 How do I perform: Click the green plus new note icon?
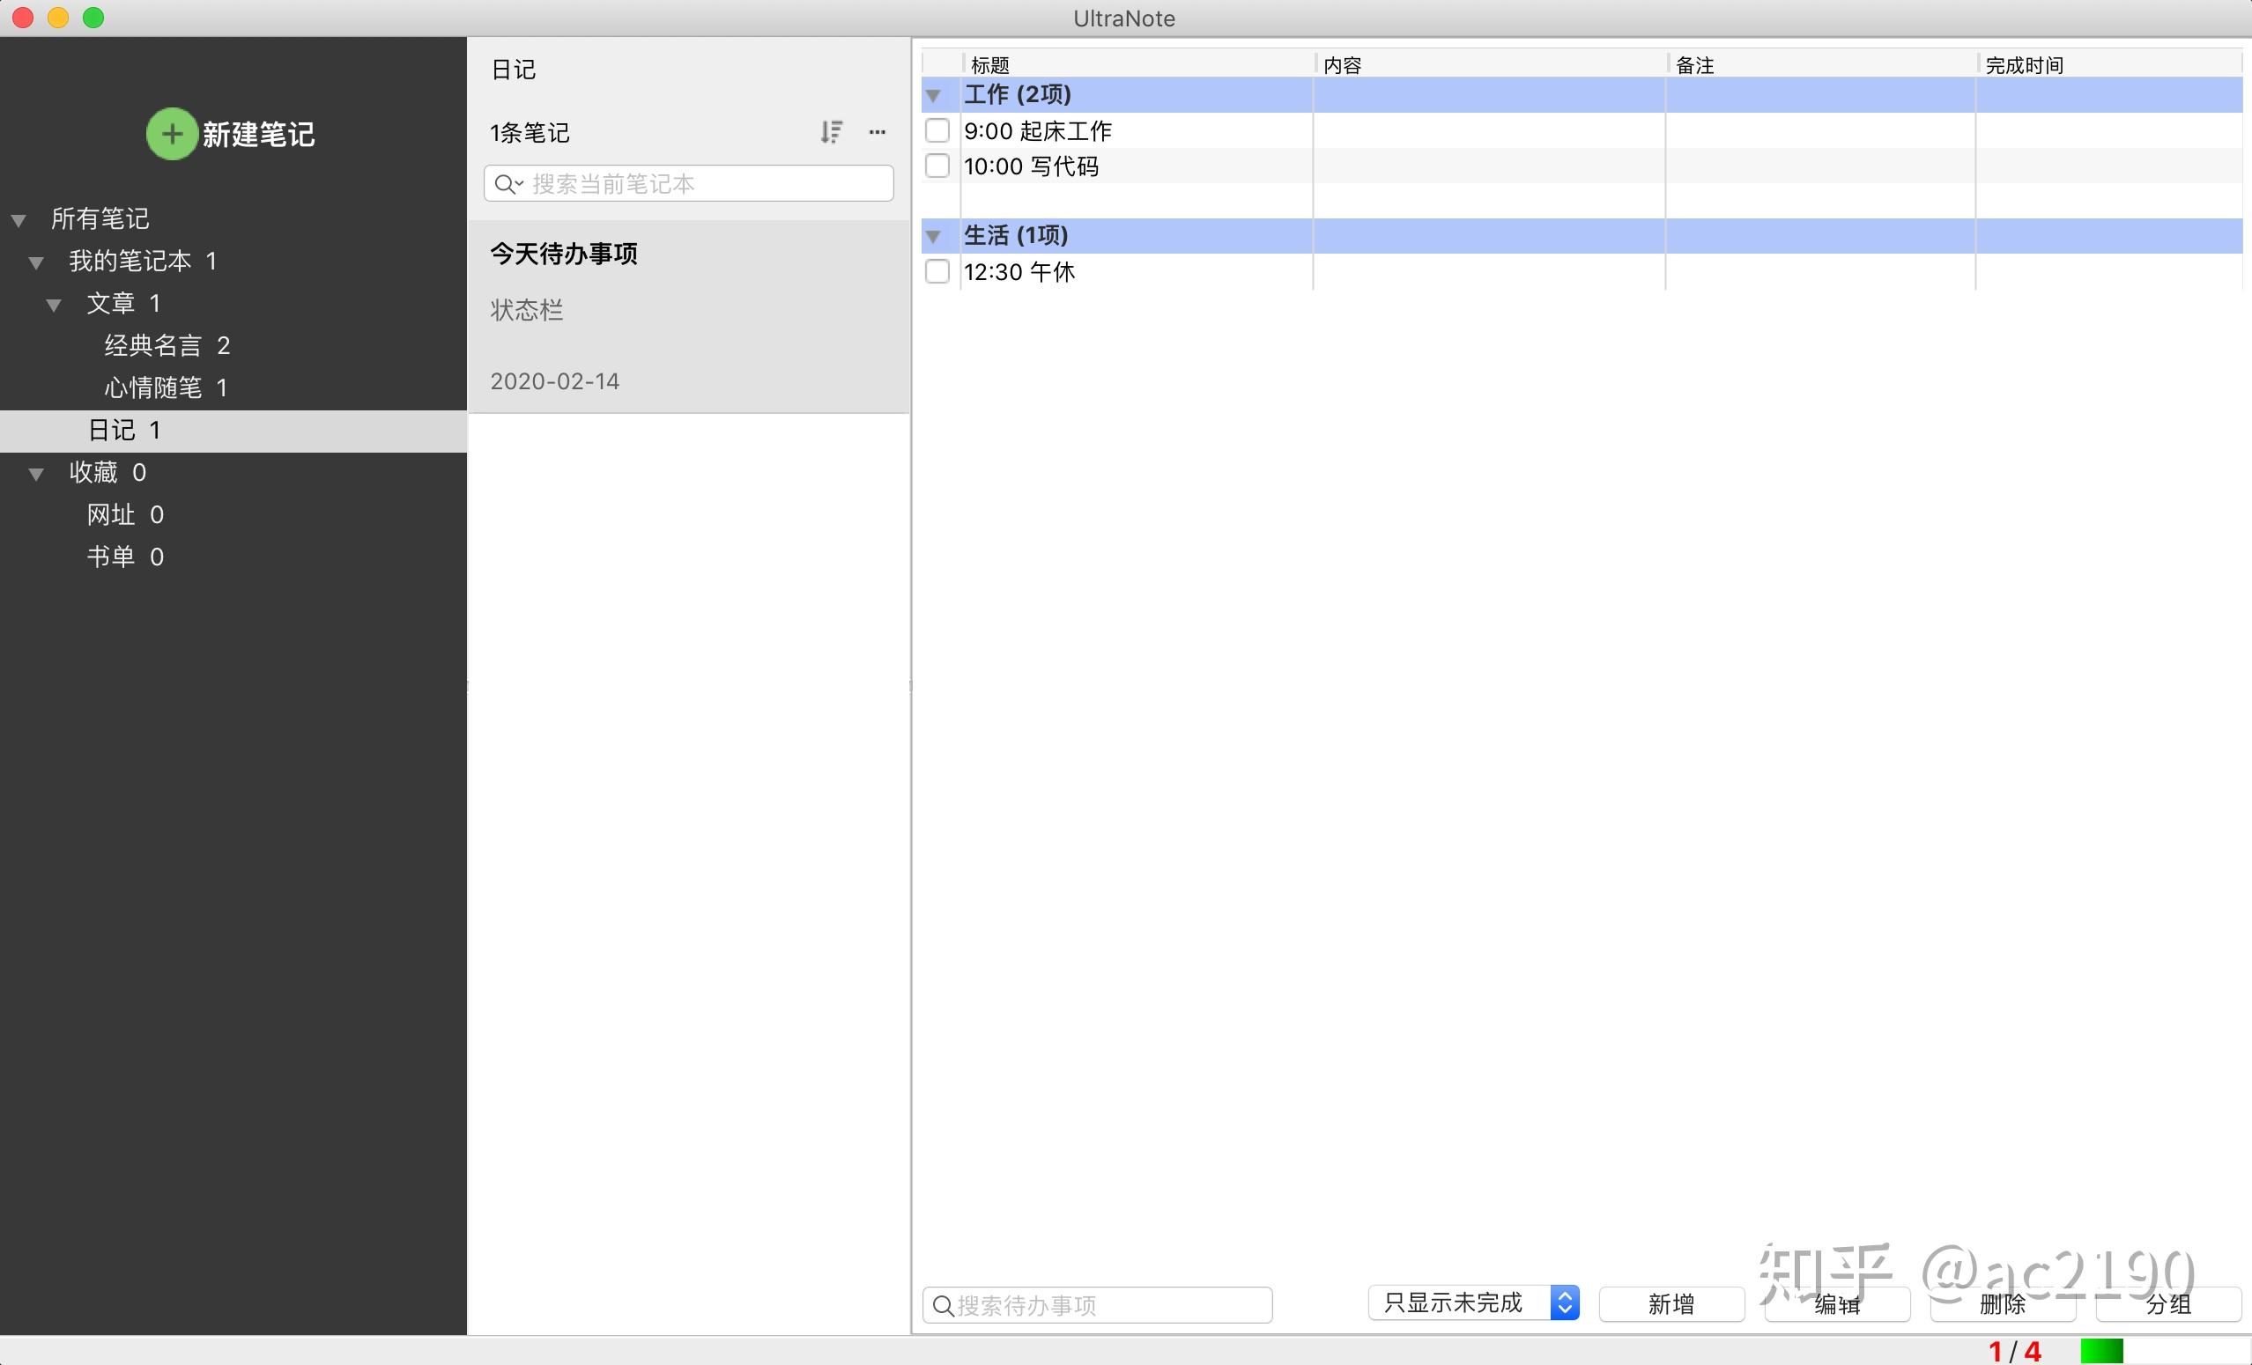coord(172,133)
